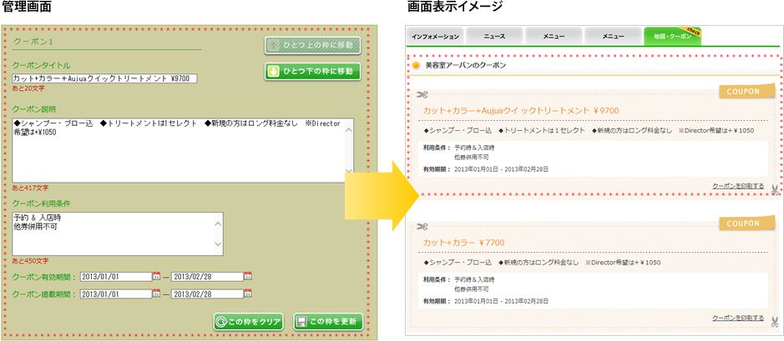Click the COUPON ribbon on ¥9700 coupon
The width and height of the screenshot is (784, 341).
747,92
